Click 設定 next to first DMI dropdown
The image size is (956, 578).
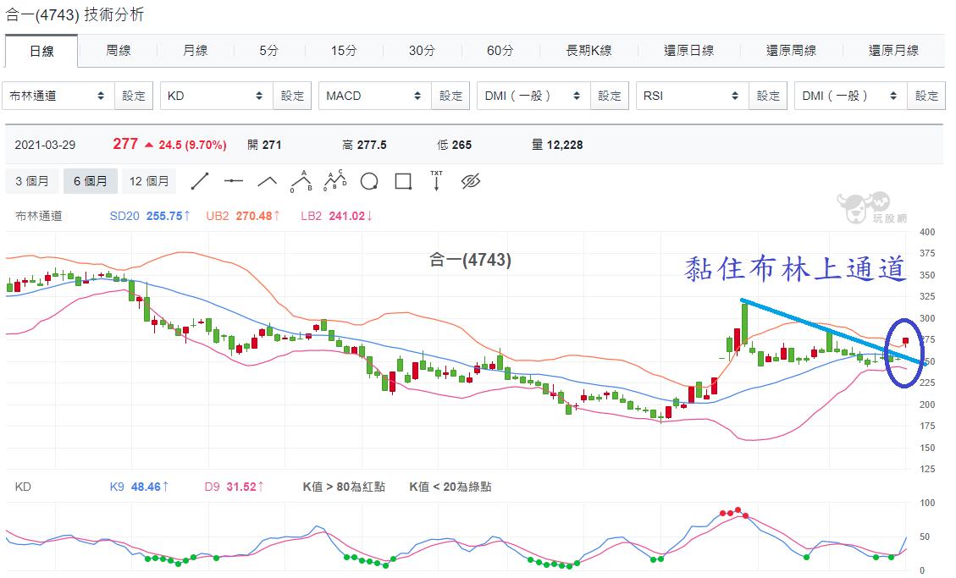click(609, 96)
